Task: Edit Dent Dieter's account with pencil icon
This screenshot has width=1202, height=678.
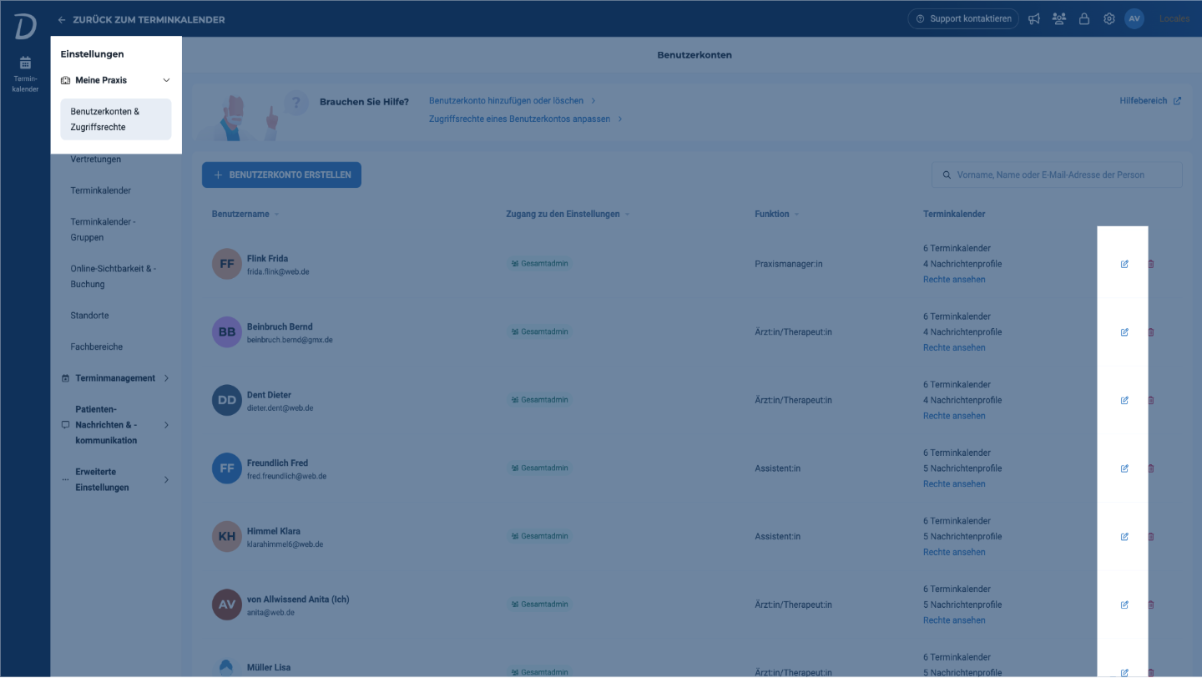Action: 1124,400
